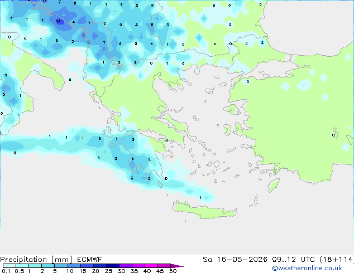
Task: Click the 0.1–0.5 mm legend color swatch
Action: (9, 266)
